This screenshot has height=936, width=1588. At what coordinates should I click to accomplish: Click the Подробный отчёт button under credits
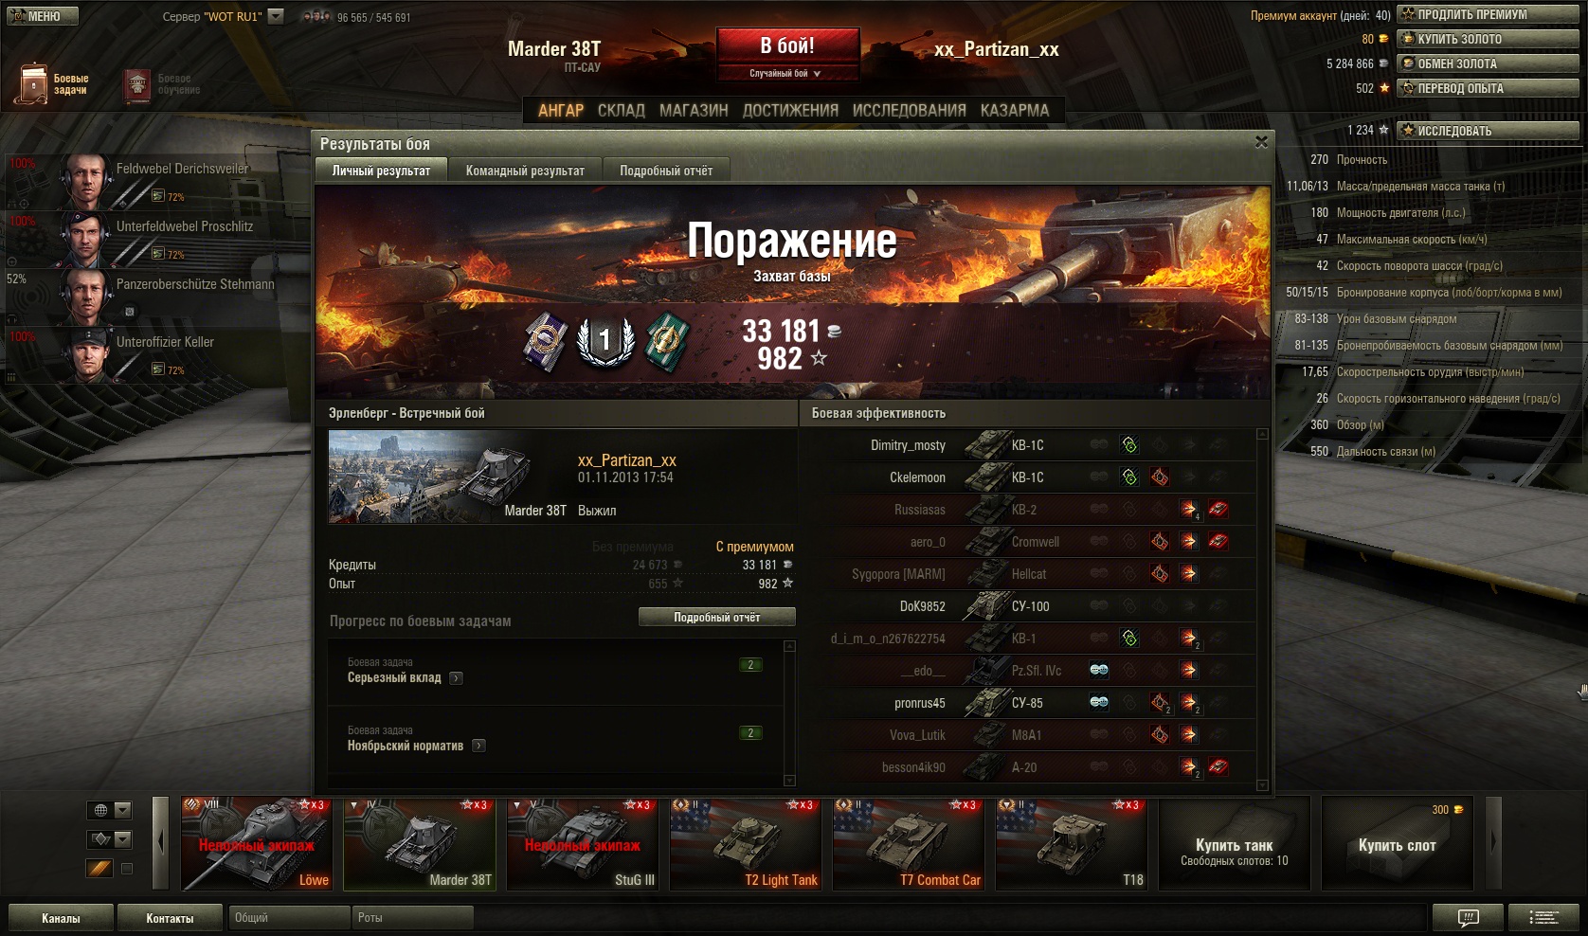716,618
